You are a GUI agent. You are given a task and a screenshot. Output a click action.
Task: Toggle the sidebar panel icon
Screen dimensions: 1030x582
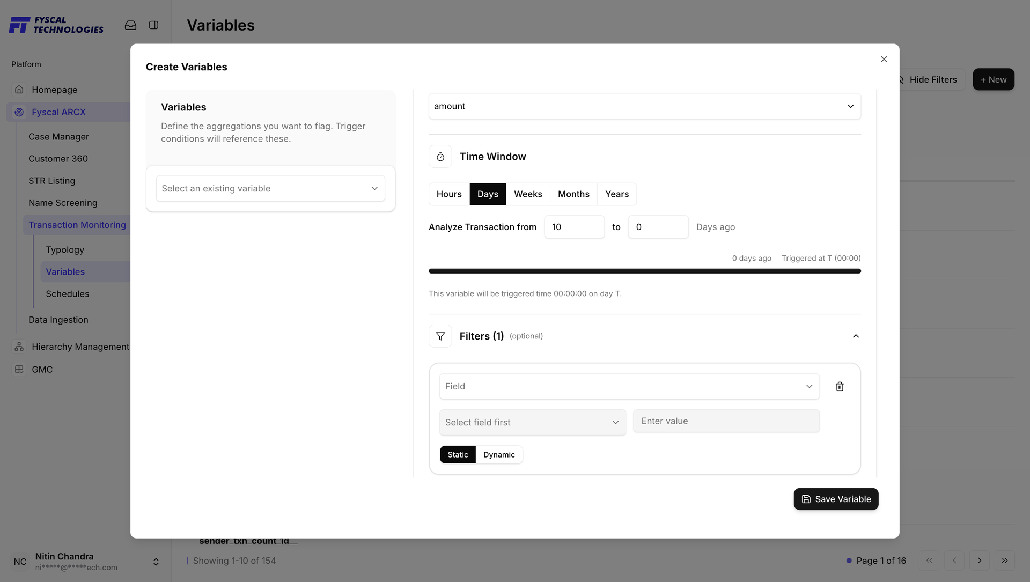(x=153, y=25)
